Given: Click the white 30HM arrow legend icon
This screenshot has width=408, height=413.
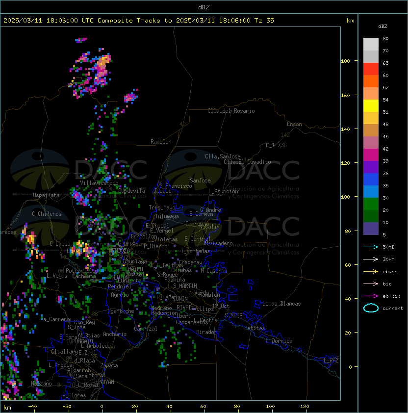Looking at the screenshot, I should point(371,259).
